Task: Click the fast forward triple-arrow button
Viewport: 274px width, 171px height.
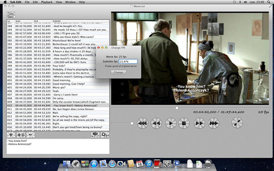Action: tap(214, 123)
